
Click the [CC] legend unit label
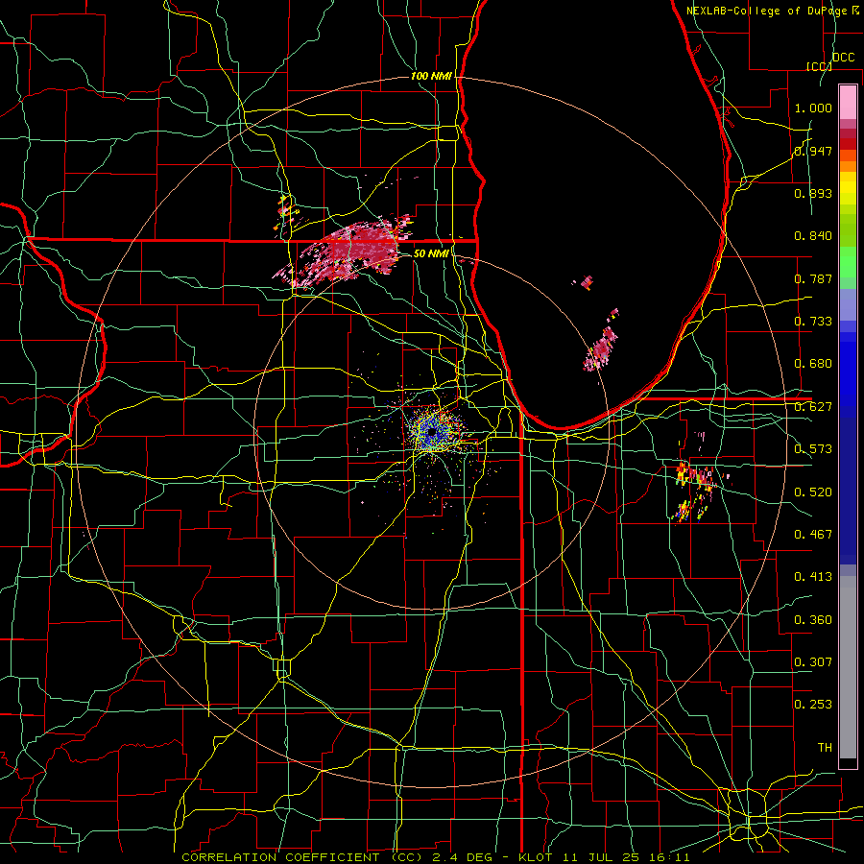click(819, 66)
